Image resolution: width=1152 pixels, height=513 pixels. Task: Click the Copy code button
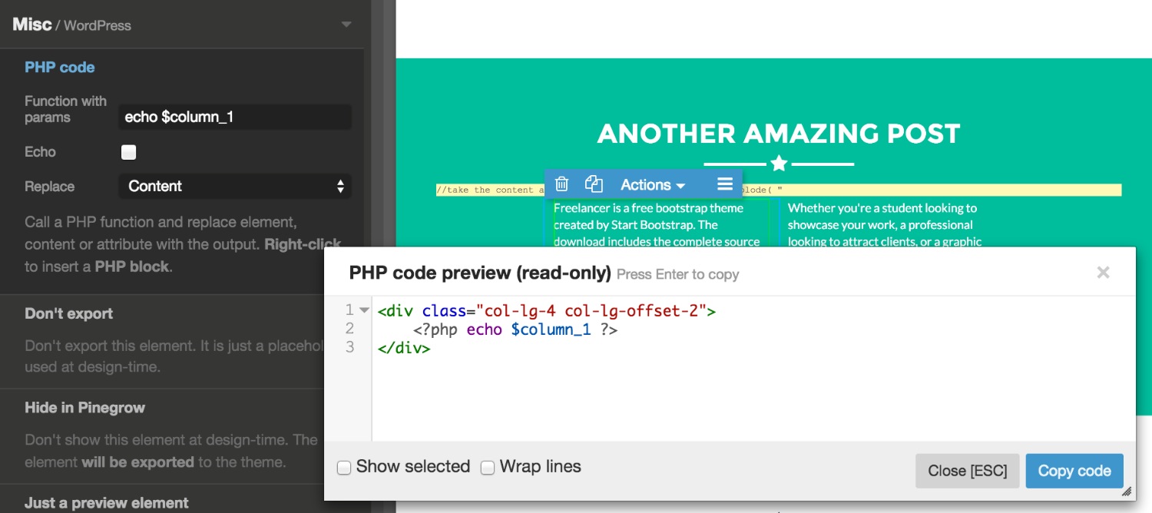[1074, 471]
